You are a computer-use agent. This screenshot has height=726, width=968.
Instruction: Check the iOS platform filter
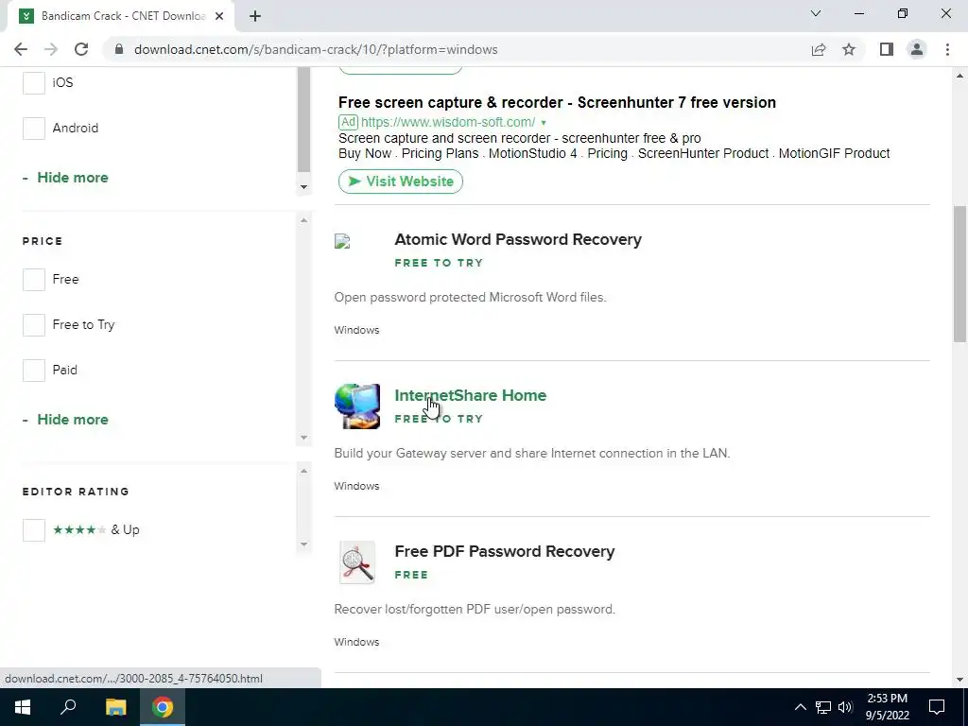34,83
